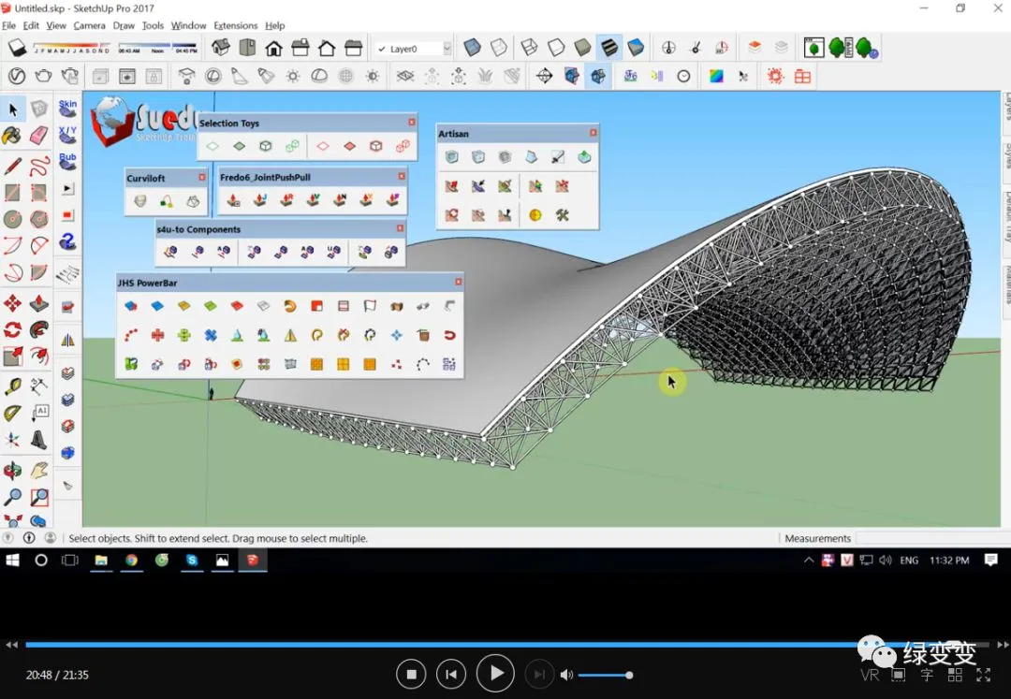Enable Shaded face style
This screenshot has height=699, width=1011.
pyautogui.click(x=582, y=48)
